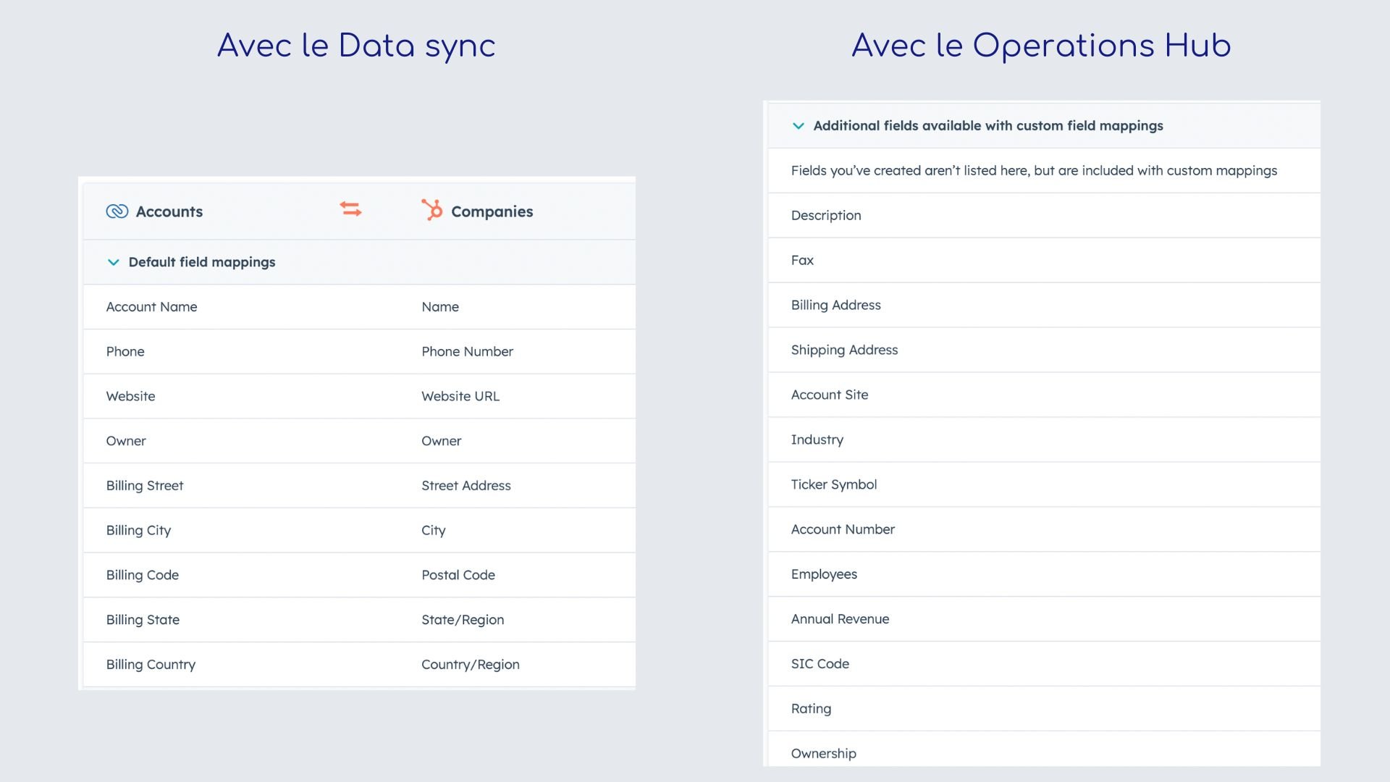1390x782 pixels.
Task: Click the Description additional field
Action: pos(826,216)
